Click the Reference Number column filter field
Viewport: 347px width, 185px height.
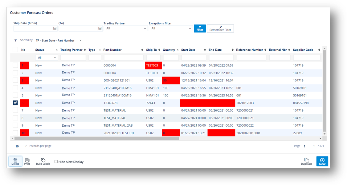[251, 57]
